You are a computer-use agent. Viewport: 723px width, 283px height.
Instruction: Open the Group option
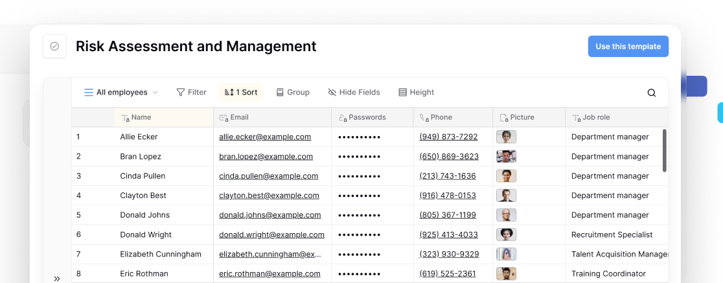(293, 92)
